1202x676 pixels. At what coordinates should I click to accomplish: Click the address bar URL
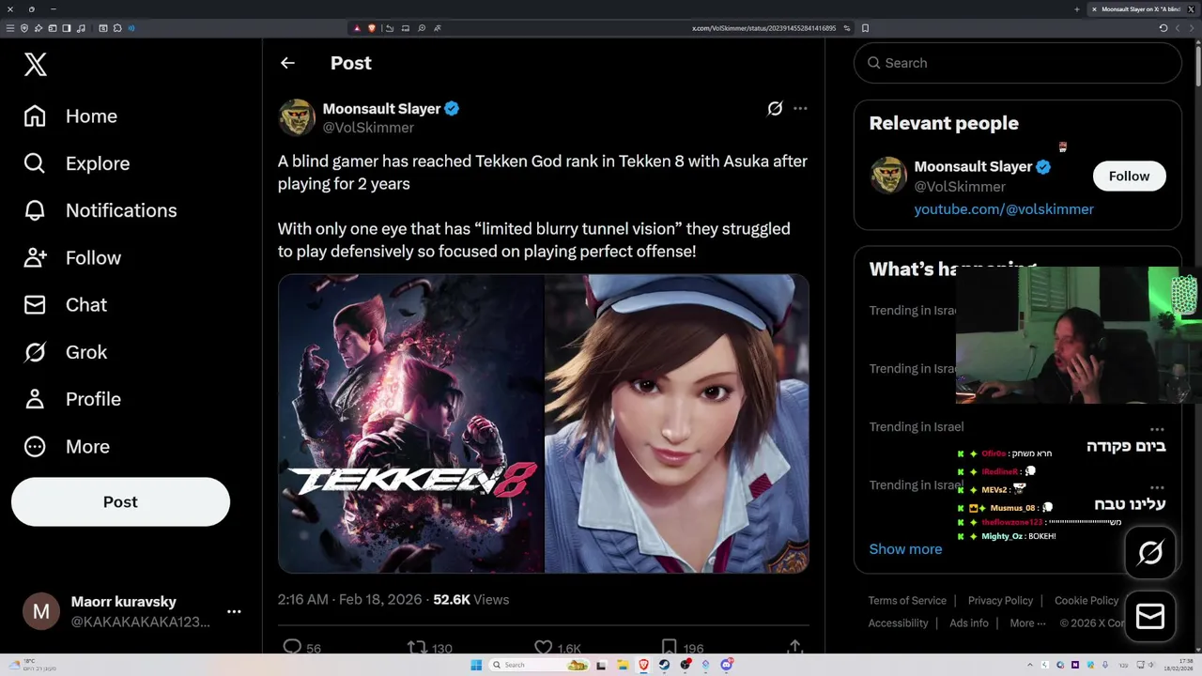[763, 28]
